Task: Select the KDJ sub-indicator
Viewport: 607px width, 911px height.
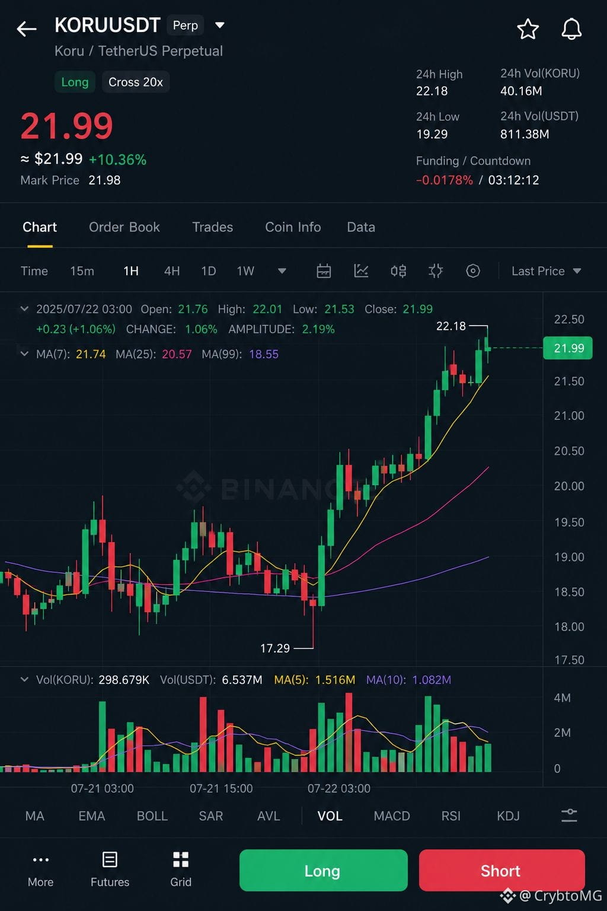Action: [508, 816]
